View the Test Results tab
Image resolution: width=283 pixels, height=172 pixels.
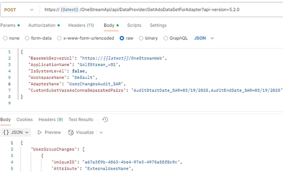tap(81, 120)
